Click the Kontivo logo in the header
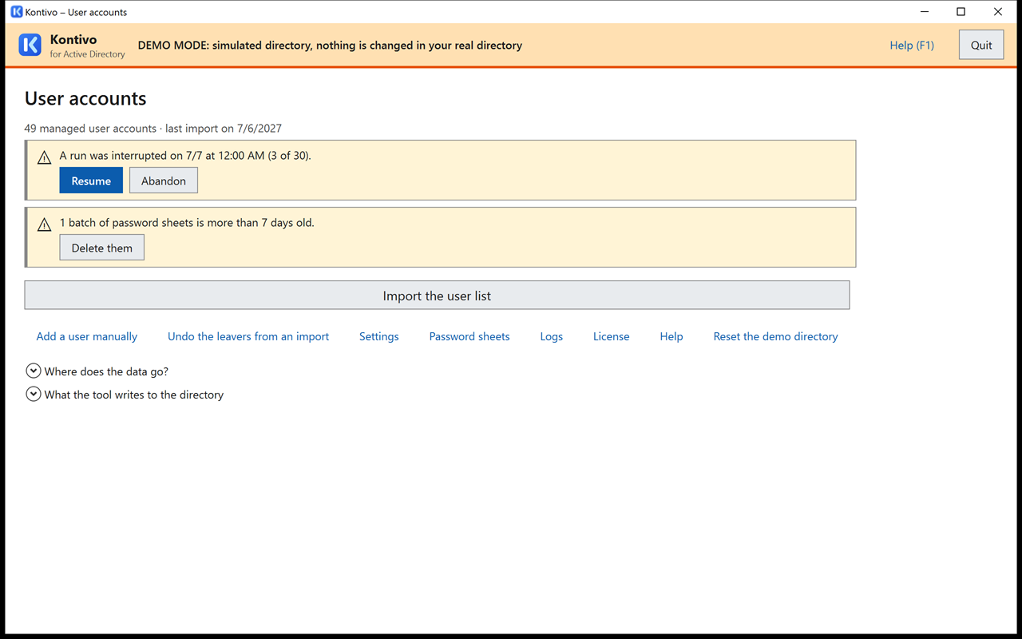Viewport: 1022px width, 639px height. tap(30, 45)
